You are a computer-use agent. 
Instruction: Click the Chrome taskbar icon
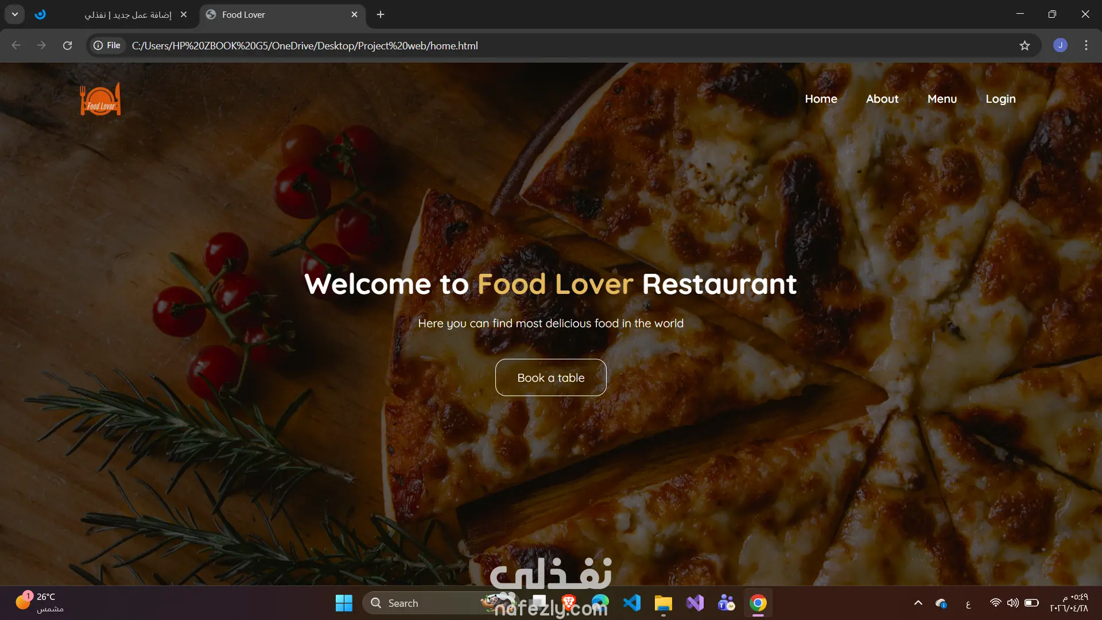[x=758, y=603]
